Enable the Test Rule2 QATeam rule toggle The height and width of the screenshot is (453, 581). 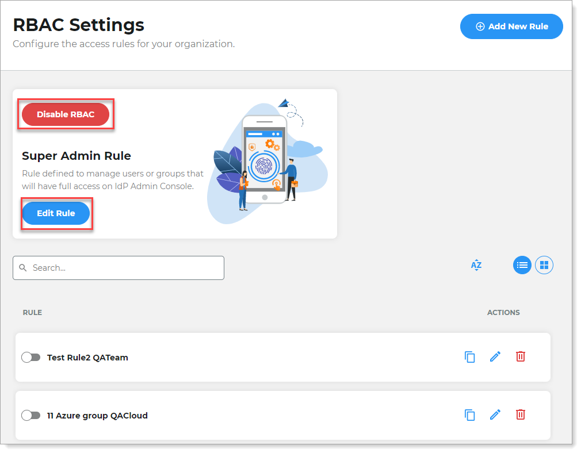(31, 357)
